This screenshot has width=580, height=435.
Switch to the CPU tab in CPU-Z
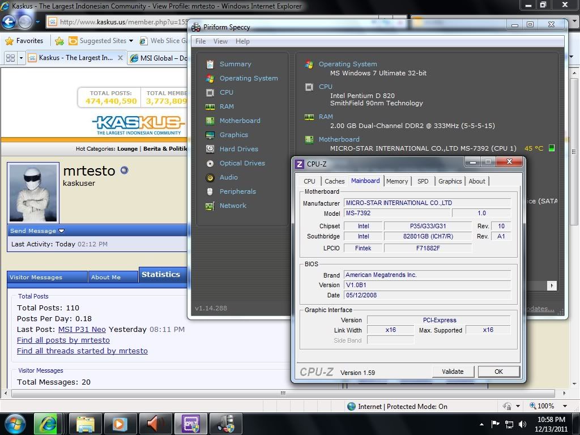click(x=309, y=181)
